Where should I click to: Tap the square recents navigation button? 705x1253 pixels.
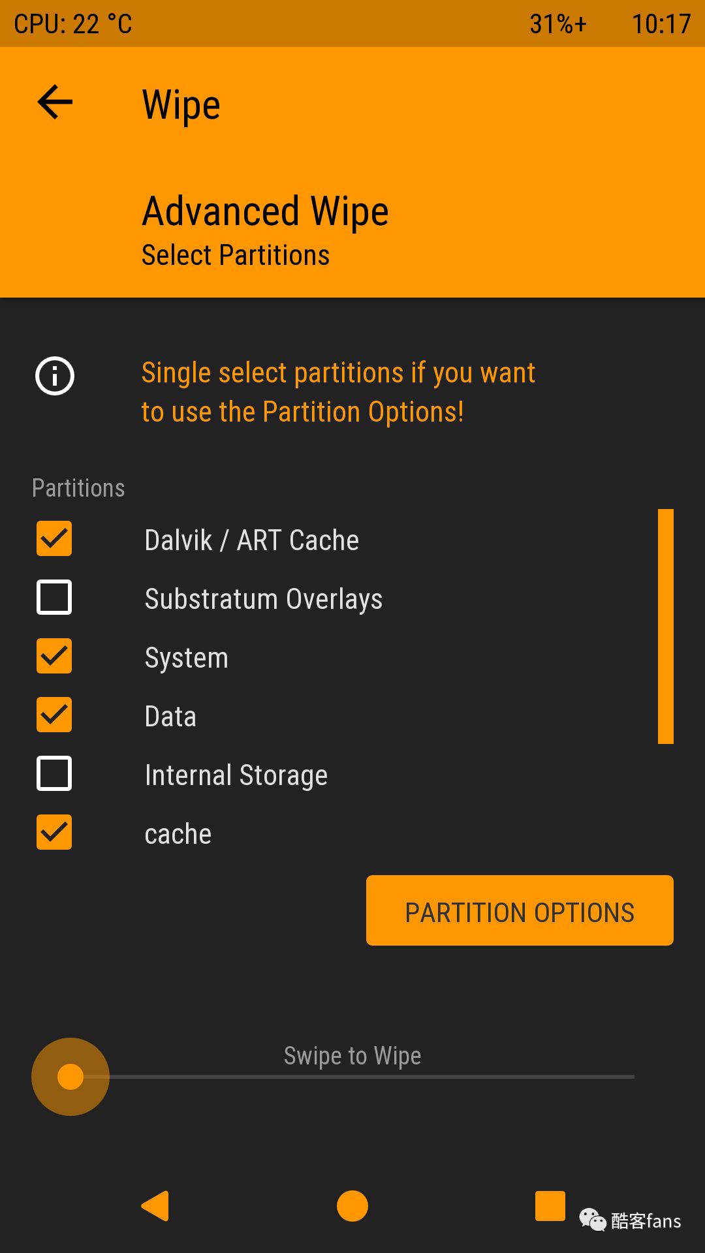coord(550,1205)
